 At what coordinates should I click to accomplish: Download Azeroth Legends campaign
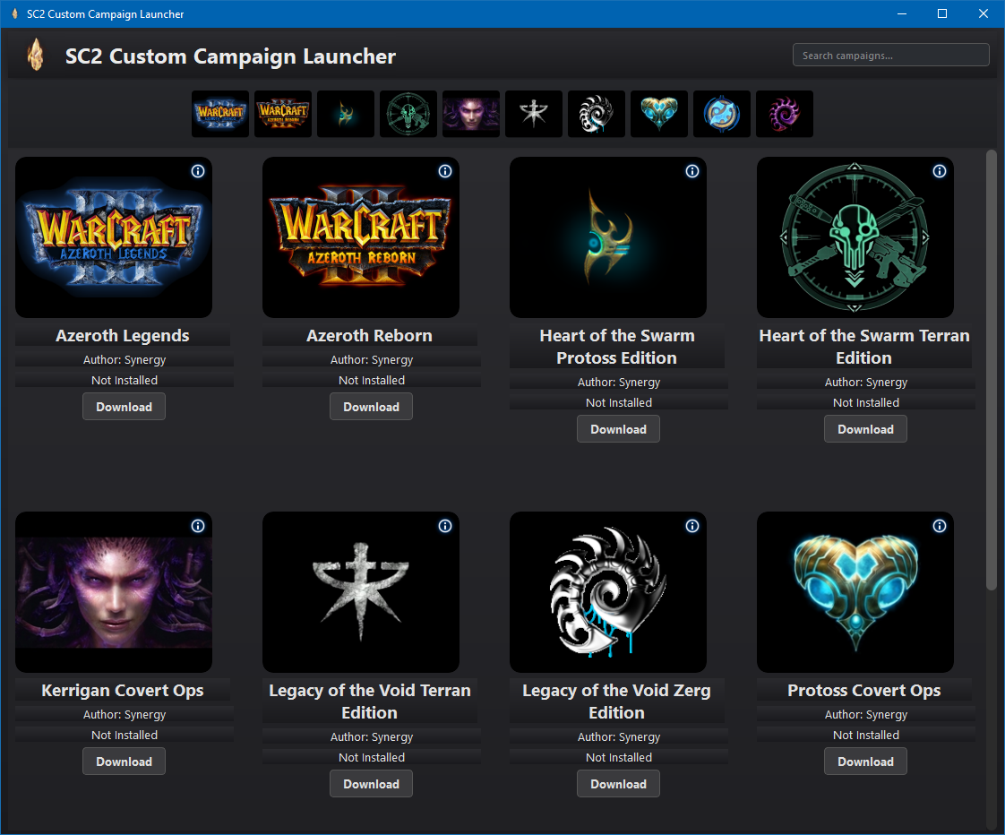[124, 407]
